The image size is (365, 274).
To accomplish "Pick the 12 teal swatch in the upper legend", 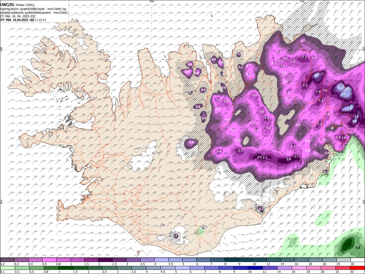I will [x=273, y=260].
